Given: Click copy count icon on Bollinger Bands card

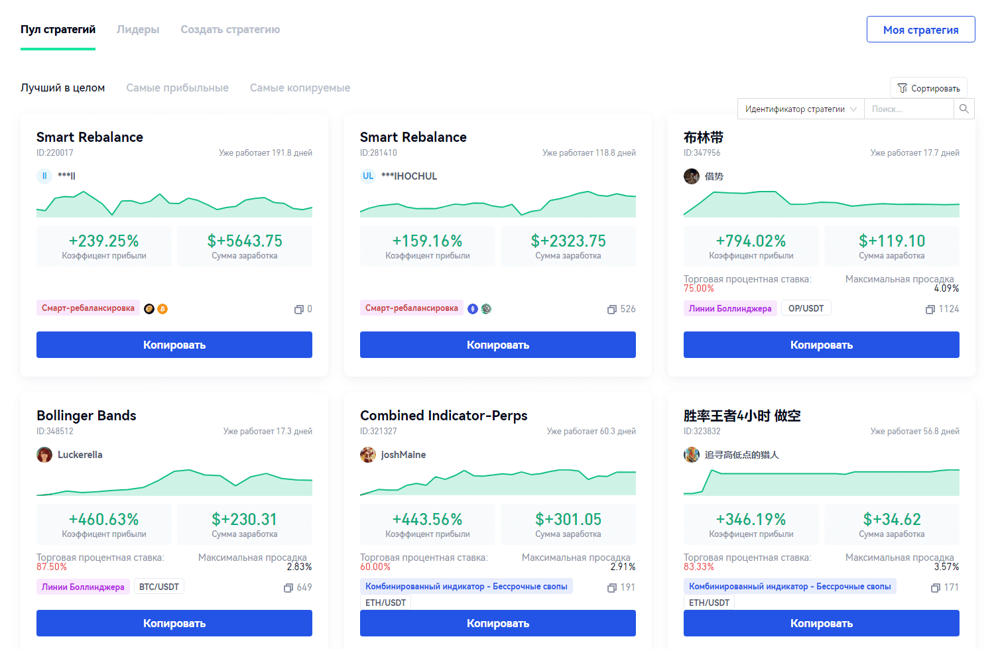Looking at the screenshot, I should tap(288, 588).
